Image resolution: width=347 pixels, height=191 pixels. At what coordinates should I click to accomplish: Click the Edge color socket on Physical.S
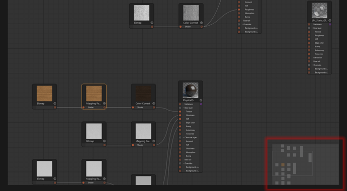click(180, 123)
